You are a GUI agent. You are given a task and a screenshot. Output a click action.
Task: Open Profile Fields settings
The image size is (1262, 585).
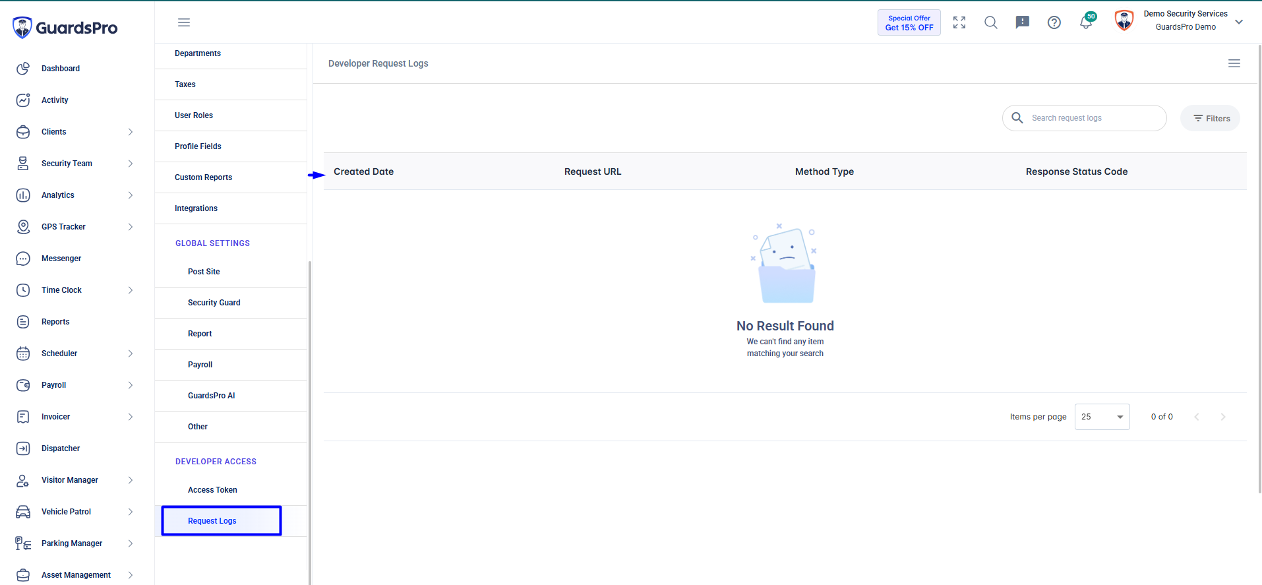[231, 146]
